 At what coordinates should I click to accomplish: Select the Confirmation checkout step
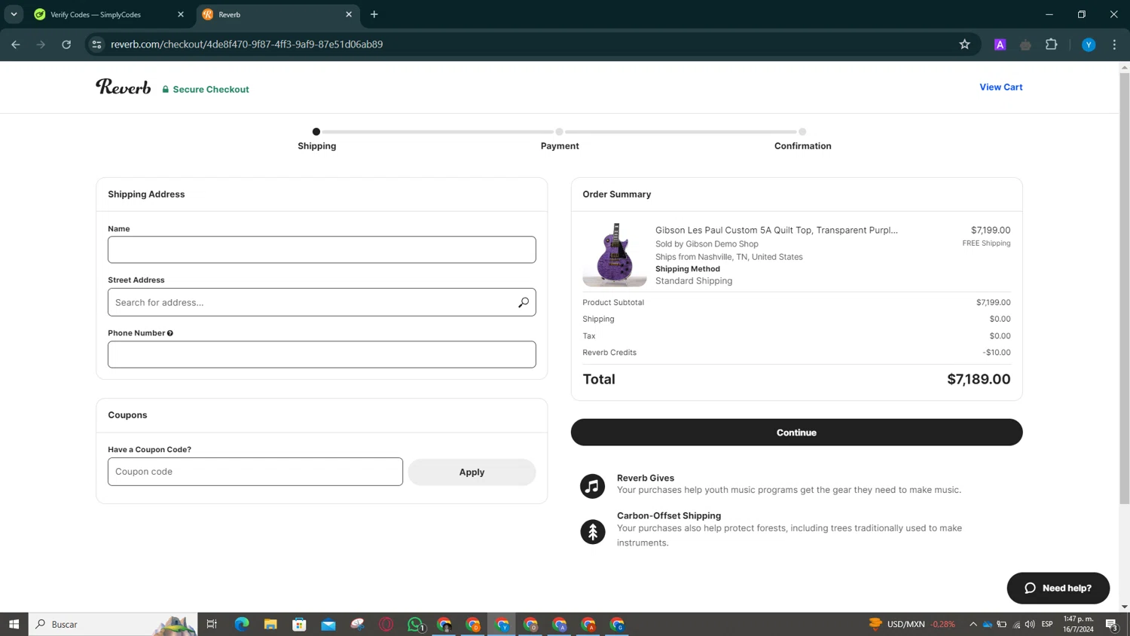click(802, 139)
